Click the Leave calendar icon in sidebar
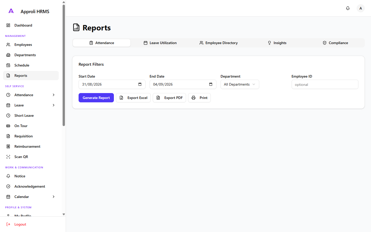The image size is (371, 232). pos(8,105)
